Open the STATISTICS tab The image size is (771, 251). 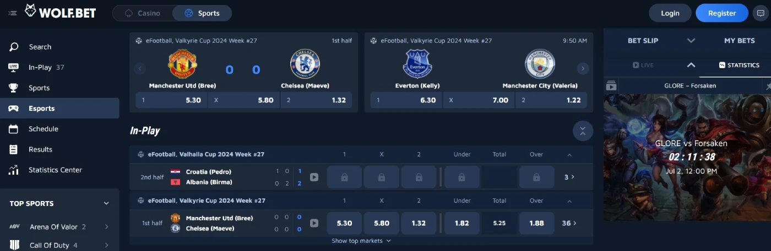tap(739, 65)
